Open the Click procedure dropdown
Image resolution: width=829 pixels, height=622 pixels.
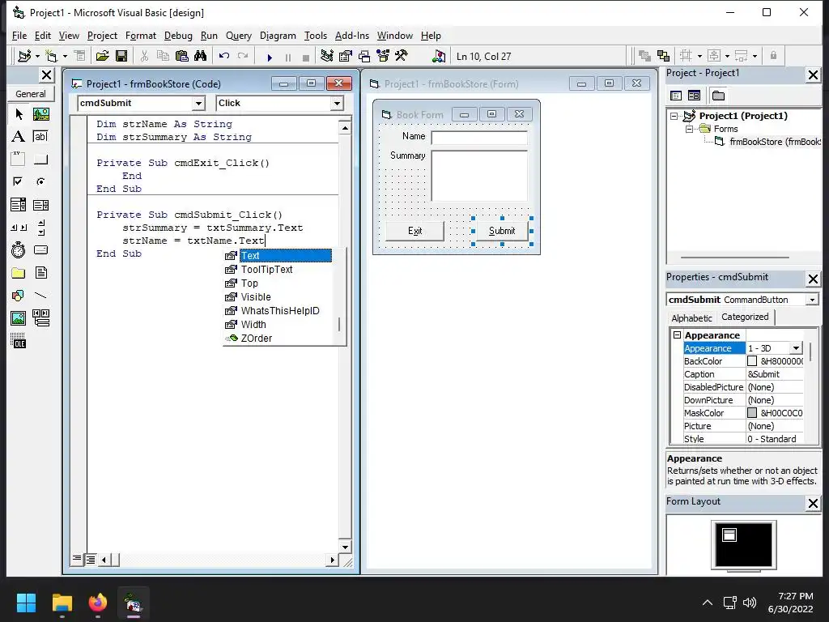[338, 103]
